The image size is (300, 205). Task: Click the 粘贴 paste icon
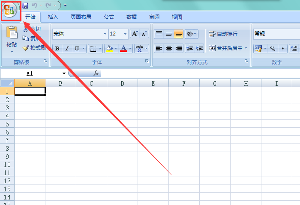[x=12, y=32]
